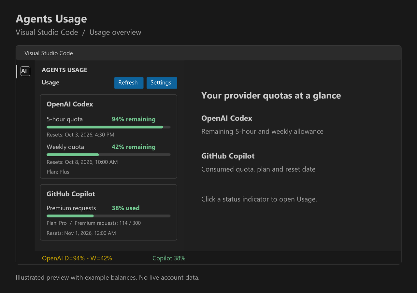This screenshot has width=417, height=293.
Task: Click the editor pane GitHub Copilot heading
Action: (228, 156)
